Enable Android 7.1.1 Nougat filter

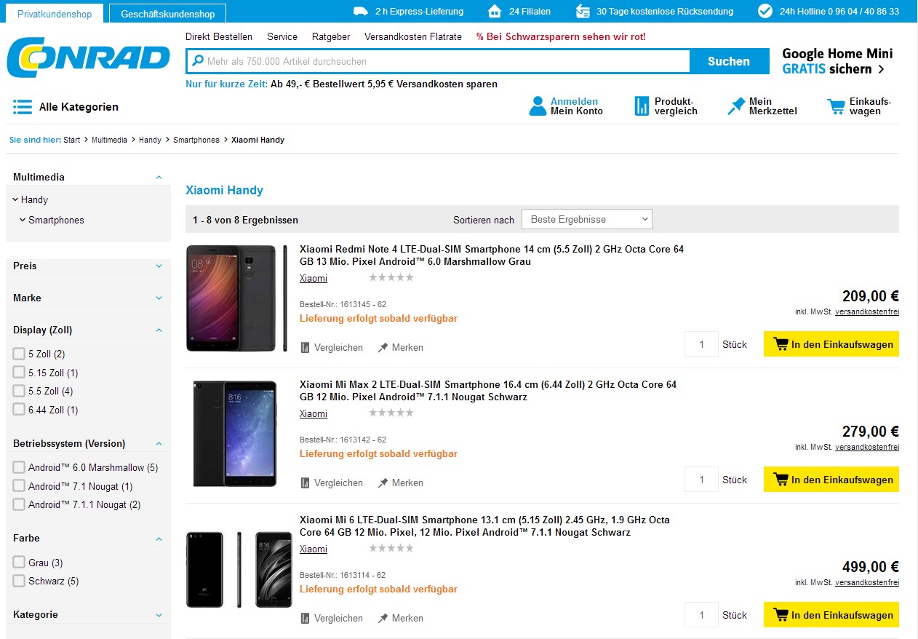pos(19,504)
